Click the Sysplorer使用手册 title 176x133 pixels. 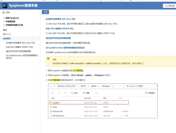pos(23,6)
